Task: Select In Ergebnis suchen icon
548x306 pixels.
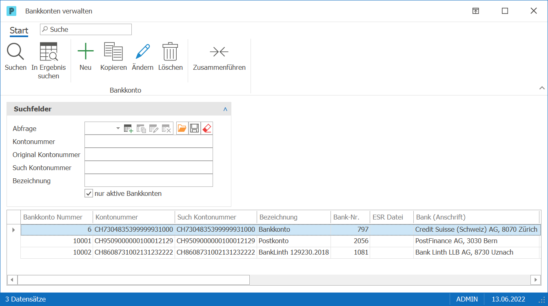Action: coord(49,52)
